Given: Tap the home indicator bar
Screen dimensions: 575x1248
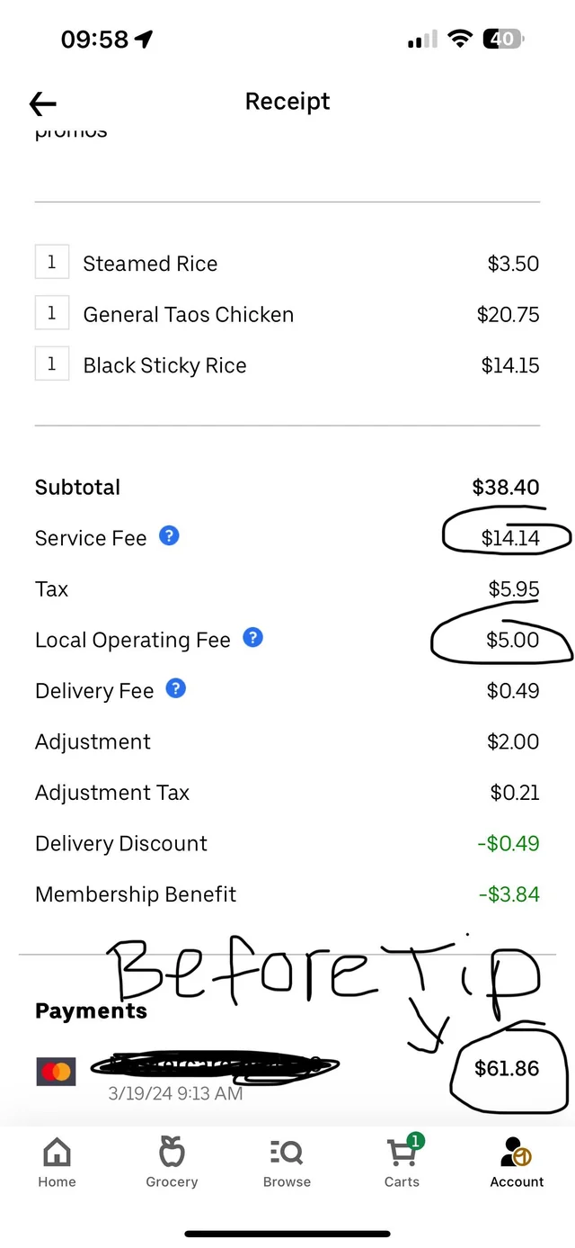Looking at the screenshot, I should pyautogui.click(x=287, y=1234).
